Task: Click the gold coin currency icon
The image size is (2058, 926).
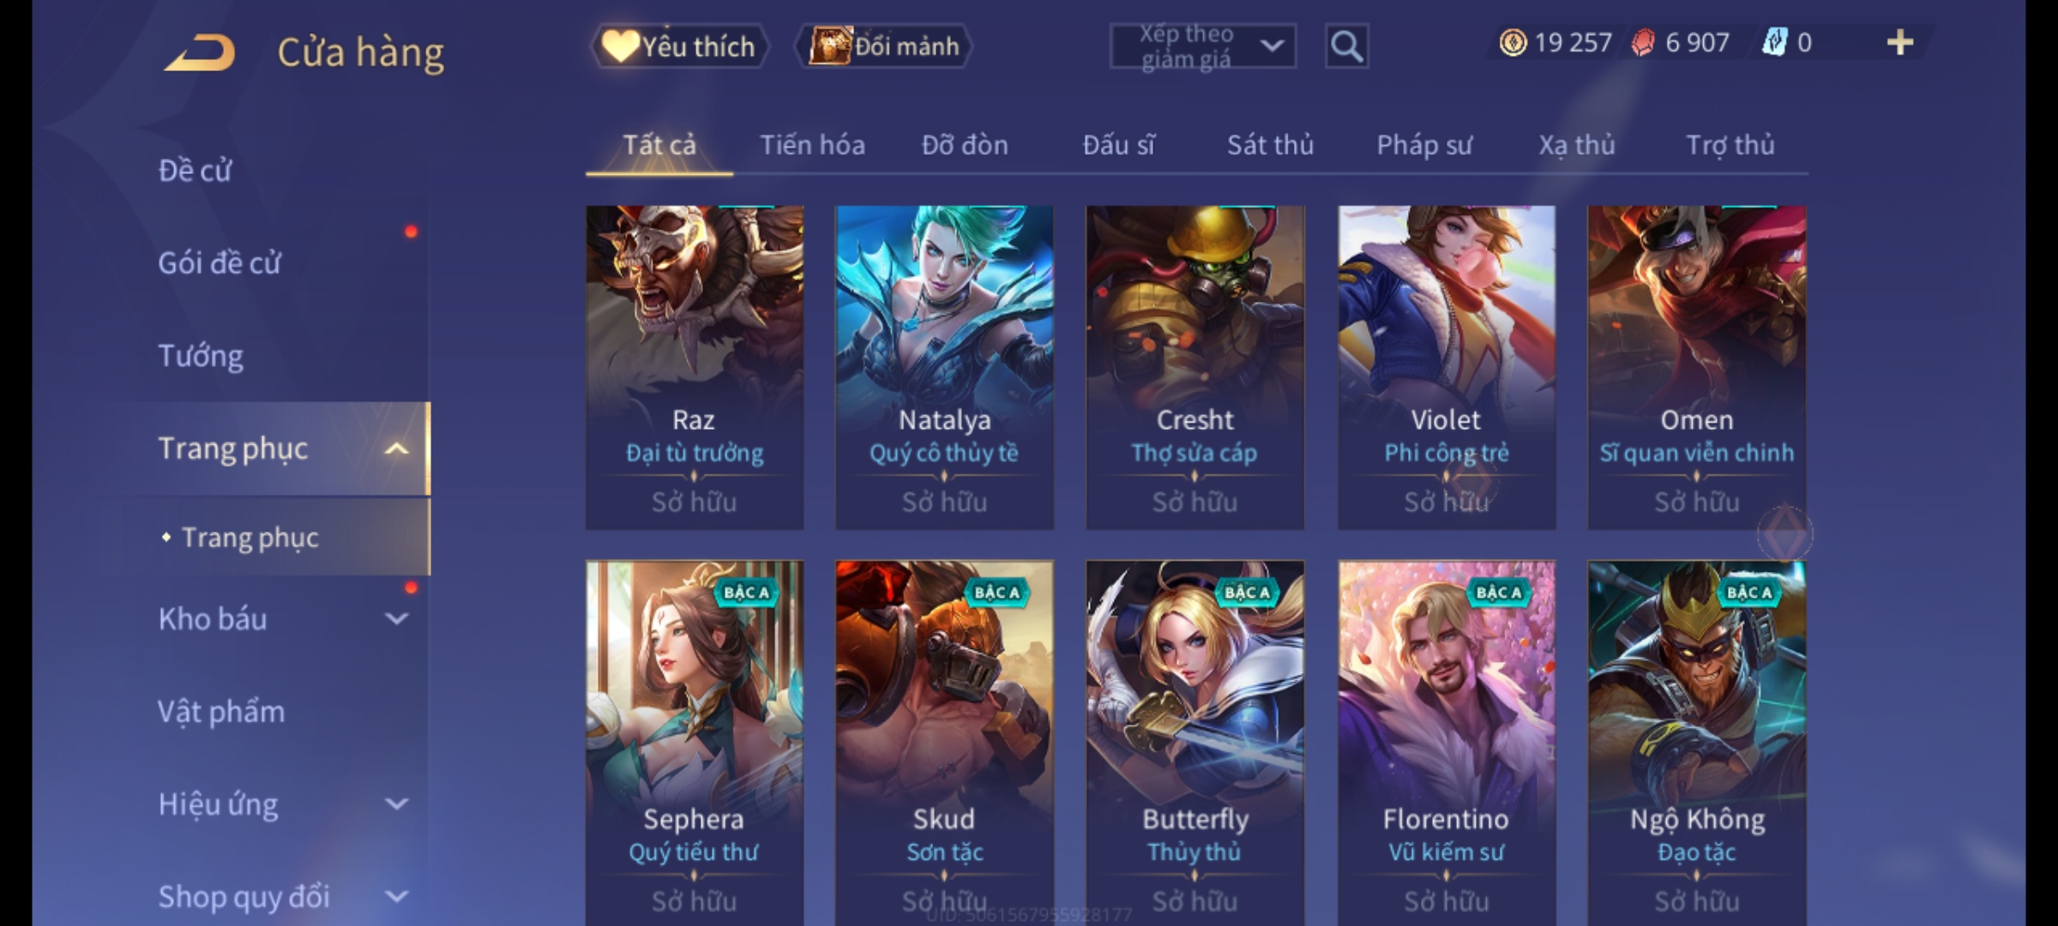Action: (x=1513, y=43)
